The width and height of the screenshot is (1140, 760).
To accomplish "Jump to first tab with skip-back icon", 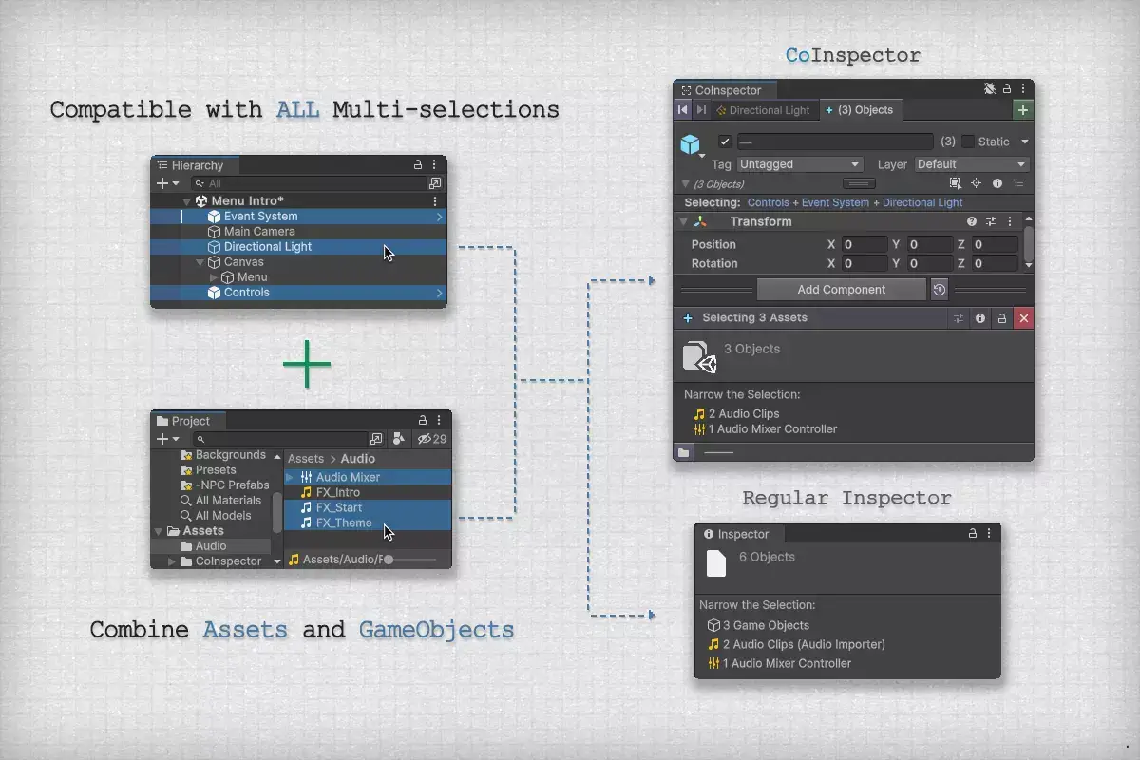I will pos(683,110).
